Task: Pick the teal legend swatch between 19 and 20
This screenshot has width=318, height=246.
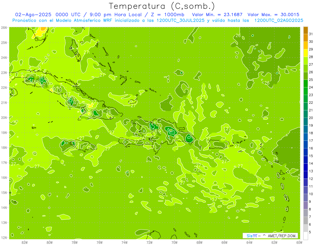Action: click(x=306, y=122)
